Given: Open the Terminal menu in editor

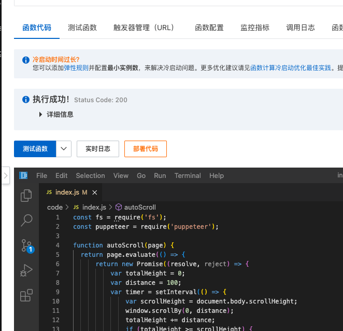Looking at the screenshot, I should tap(188, 175).
